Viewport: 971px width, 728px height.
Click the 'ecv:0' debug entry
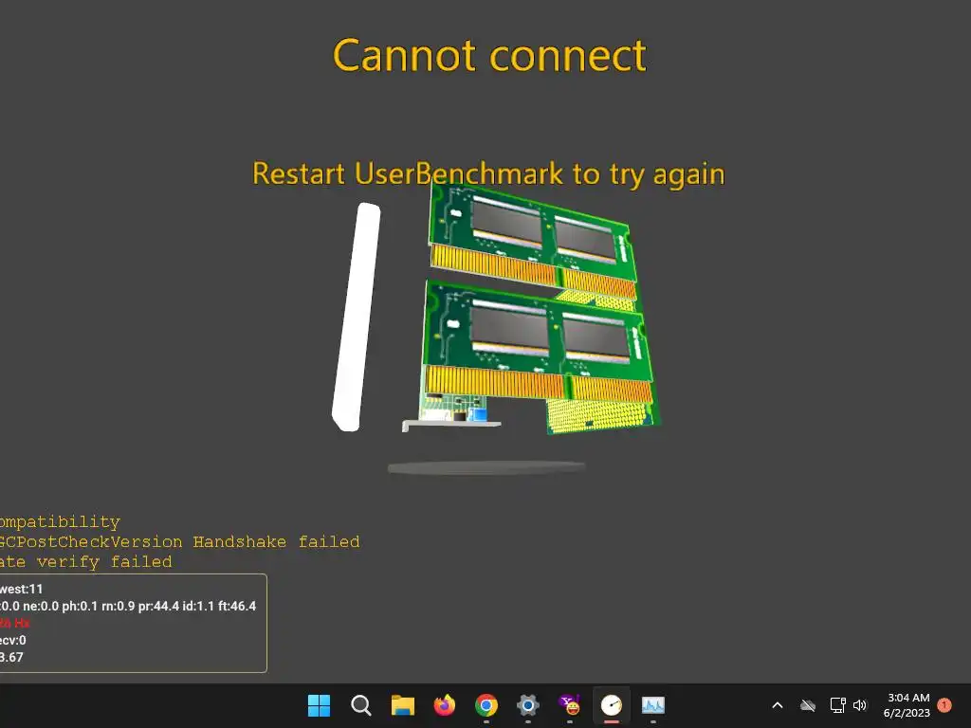13,640
